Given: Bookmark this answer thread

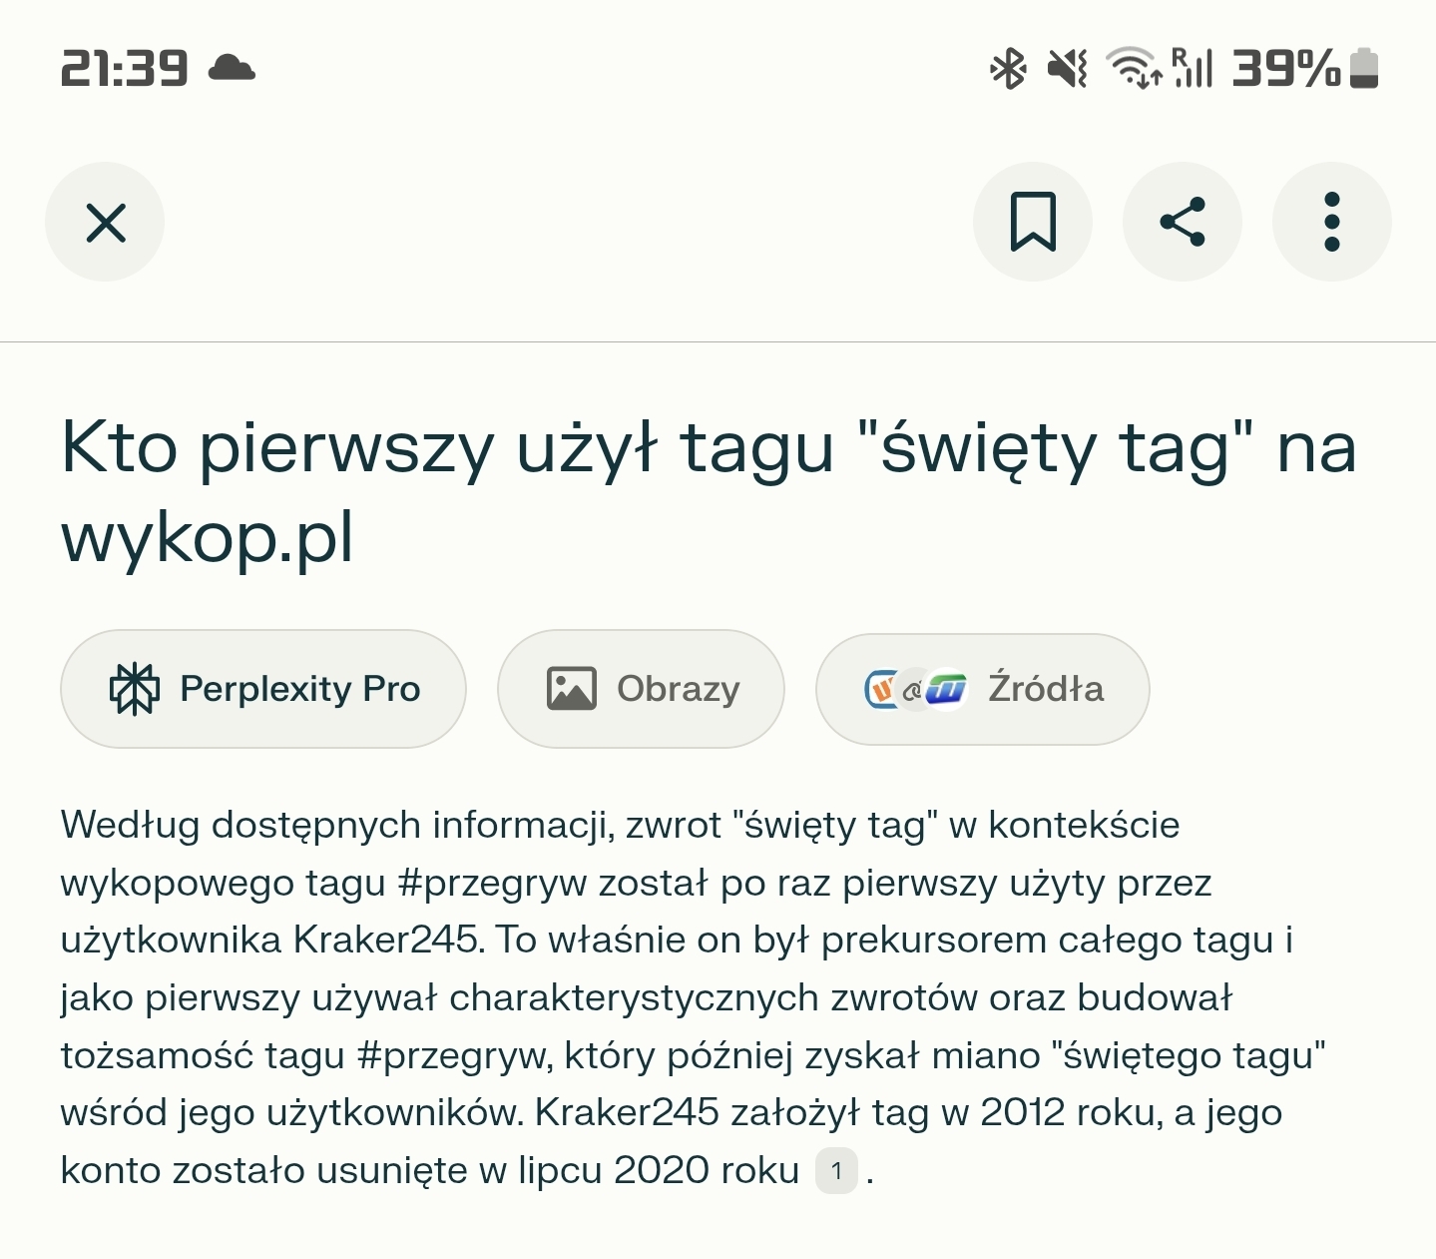Looking at the screenshot, I should coord(1032,222).
